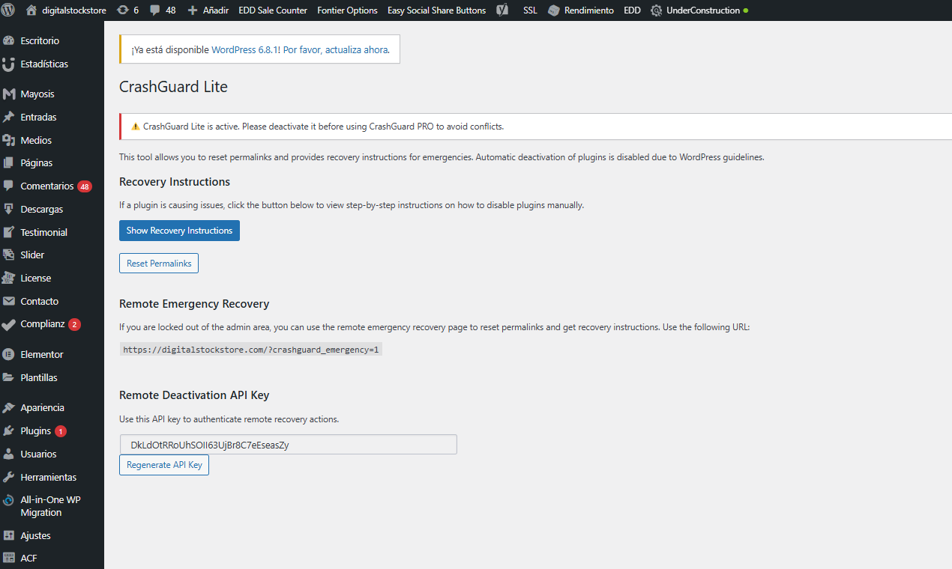Click the Reset Permalinks button
The width and height of the screenshot is (952, 569).
click(x=159, y=264)
